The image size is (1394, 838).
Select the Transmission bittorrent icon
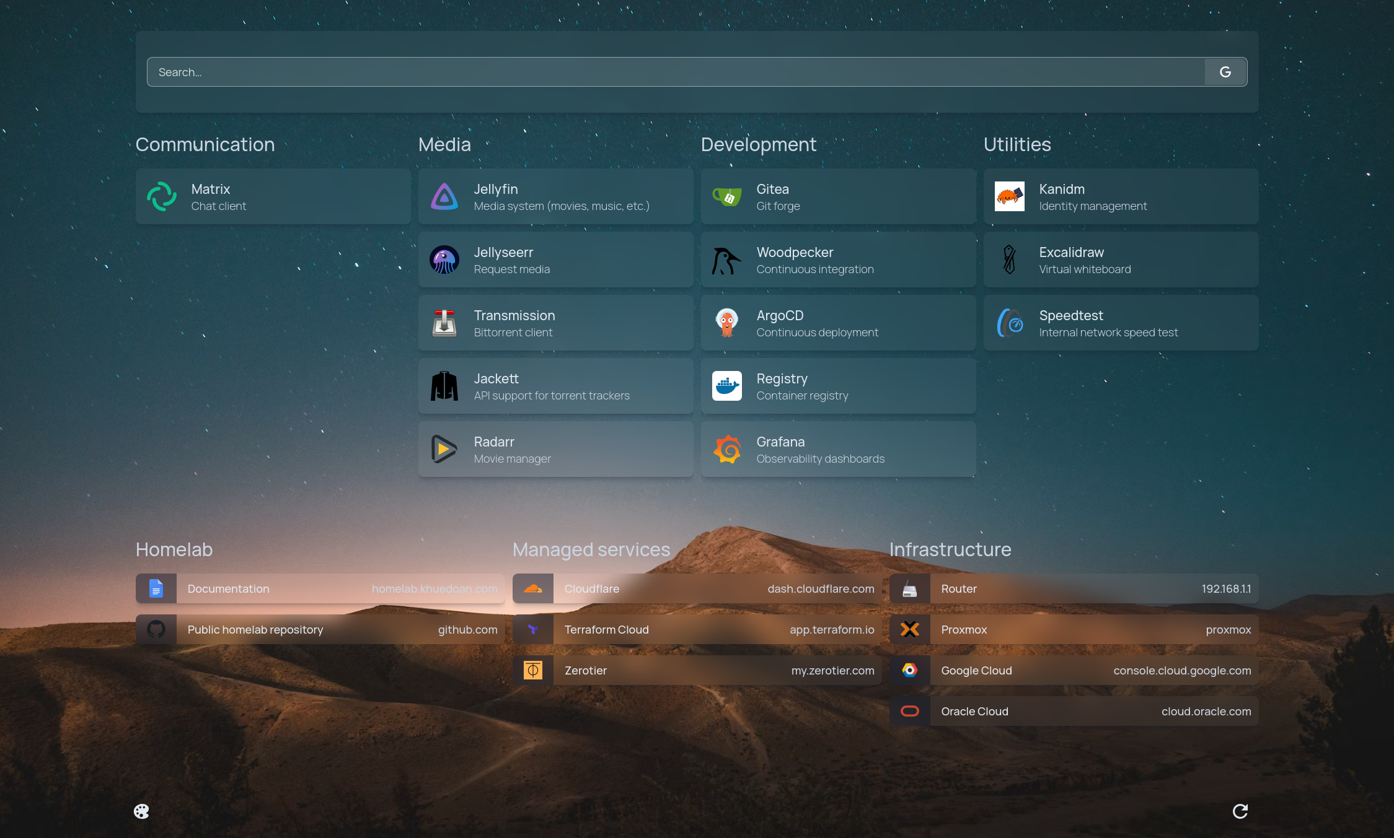click(444, 323)
